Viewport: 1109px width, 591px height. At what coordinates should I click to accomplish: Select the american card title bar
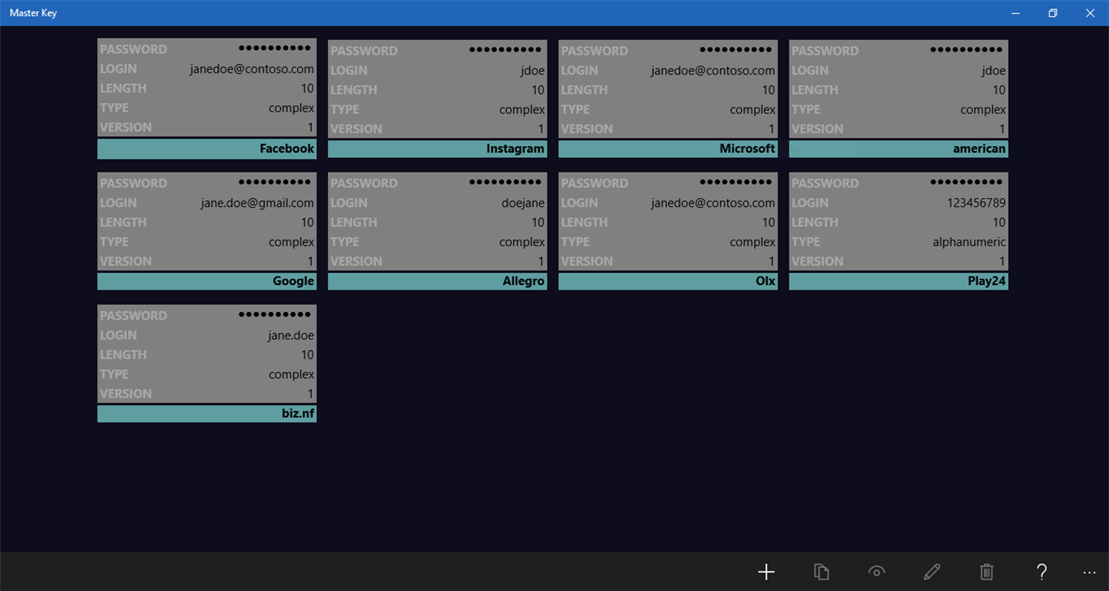click(x=899, y=149)
